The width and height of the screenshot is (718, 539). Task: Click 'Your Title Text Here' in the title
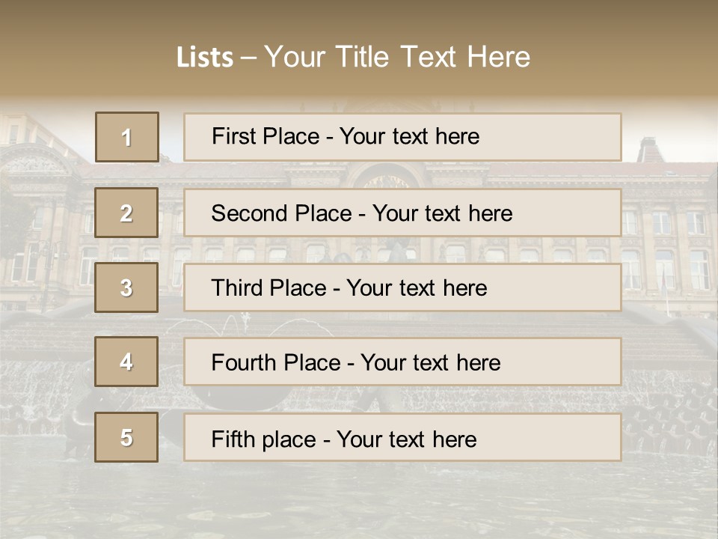click(x=396, y=58)
